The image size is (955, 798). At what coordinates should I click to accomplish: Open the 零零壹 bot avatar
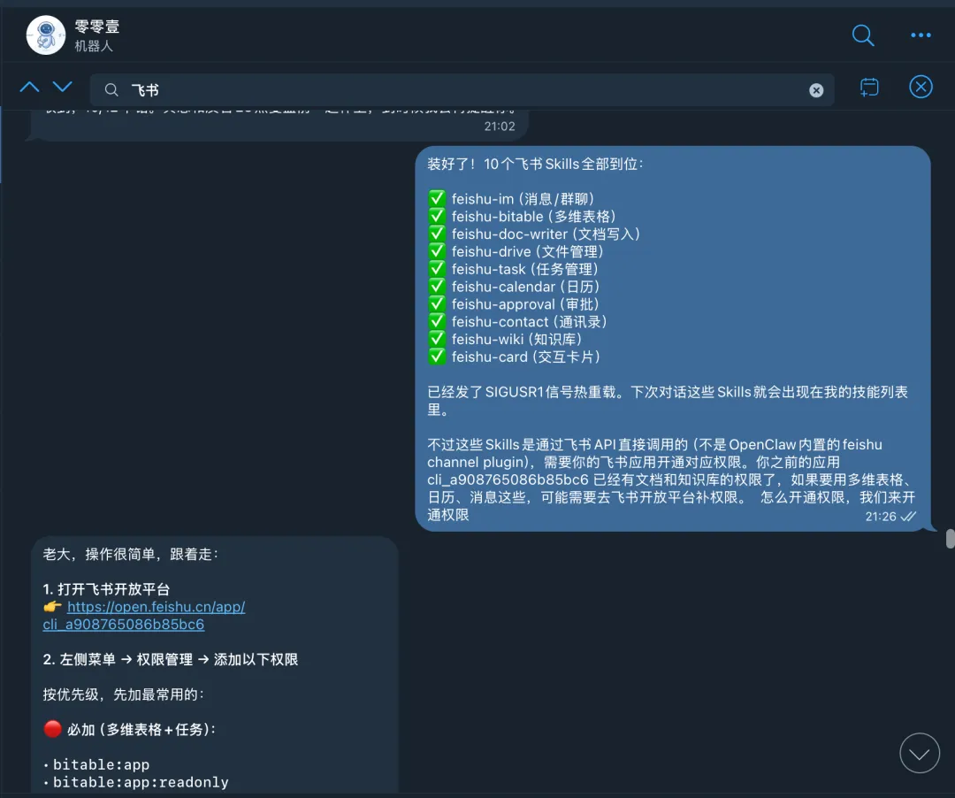pos(46,35)
